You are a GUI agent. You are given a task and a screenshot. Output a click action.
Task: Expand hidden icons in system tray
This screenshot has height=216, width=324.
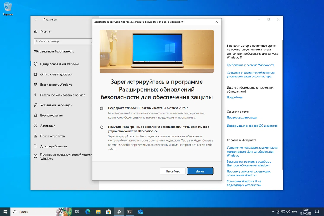point(272,212)
